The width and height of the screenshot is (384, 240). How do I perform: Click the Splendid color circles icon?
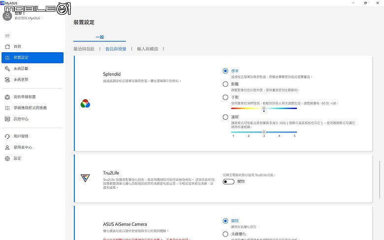pyautogui.click(x=85, y=103)
